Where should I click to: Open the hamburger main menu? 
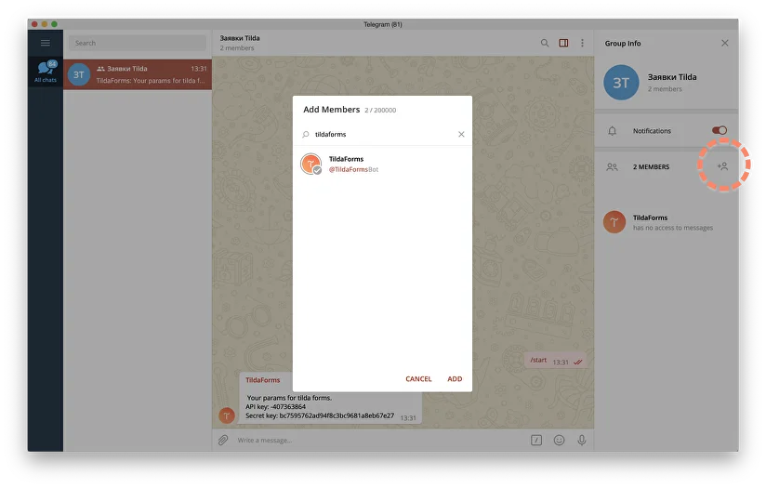coord(45,43)
